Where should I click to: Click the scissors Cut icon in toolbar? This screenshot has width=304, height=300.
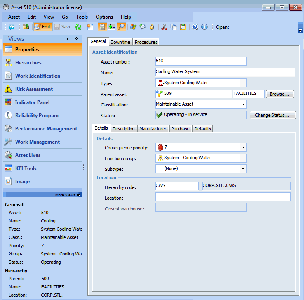tap(164, 27)
